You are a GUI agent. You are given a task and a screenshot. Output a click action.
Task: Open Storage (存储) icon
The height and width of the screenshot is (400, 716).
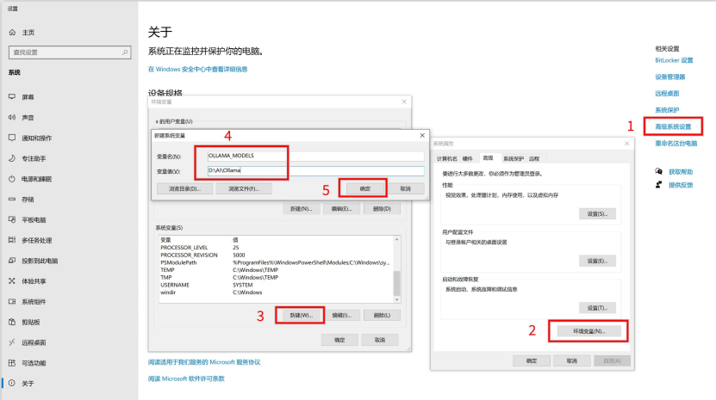[12, 200]
